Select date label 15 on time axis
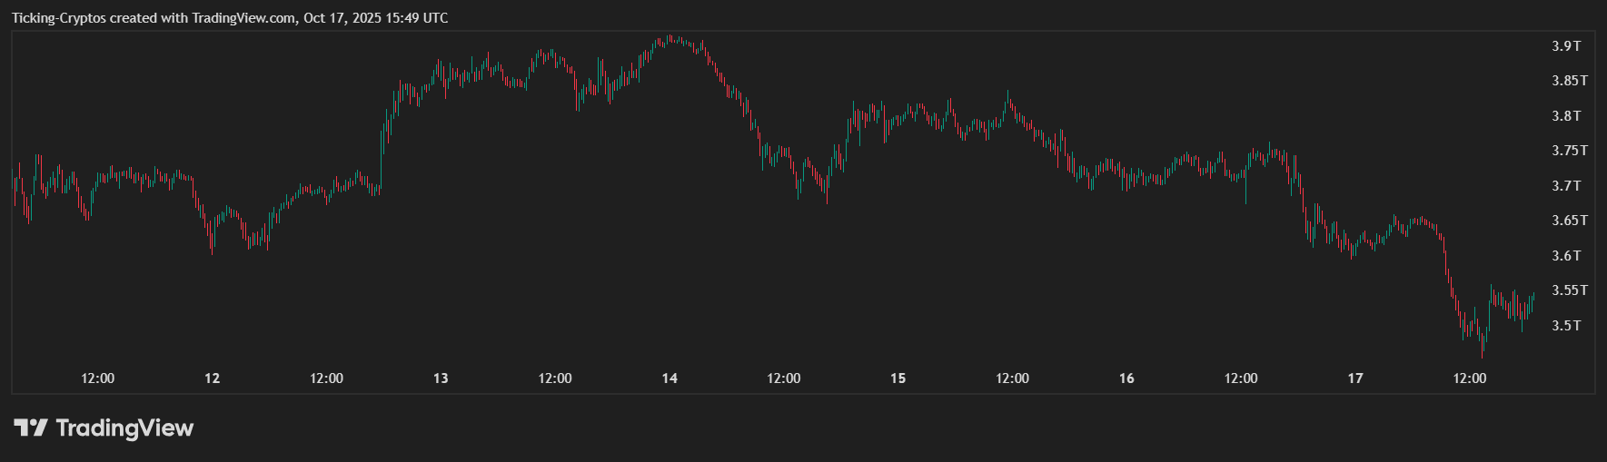The width and height of the screenshot is (1607, 462). click(898, 378)
